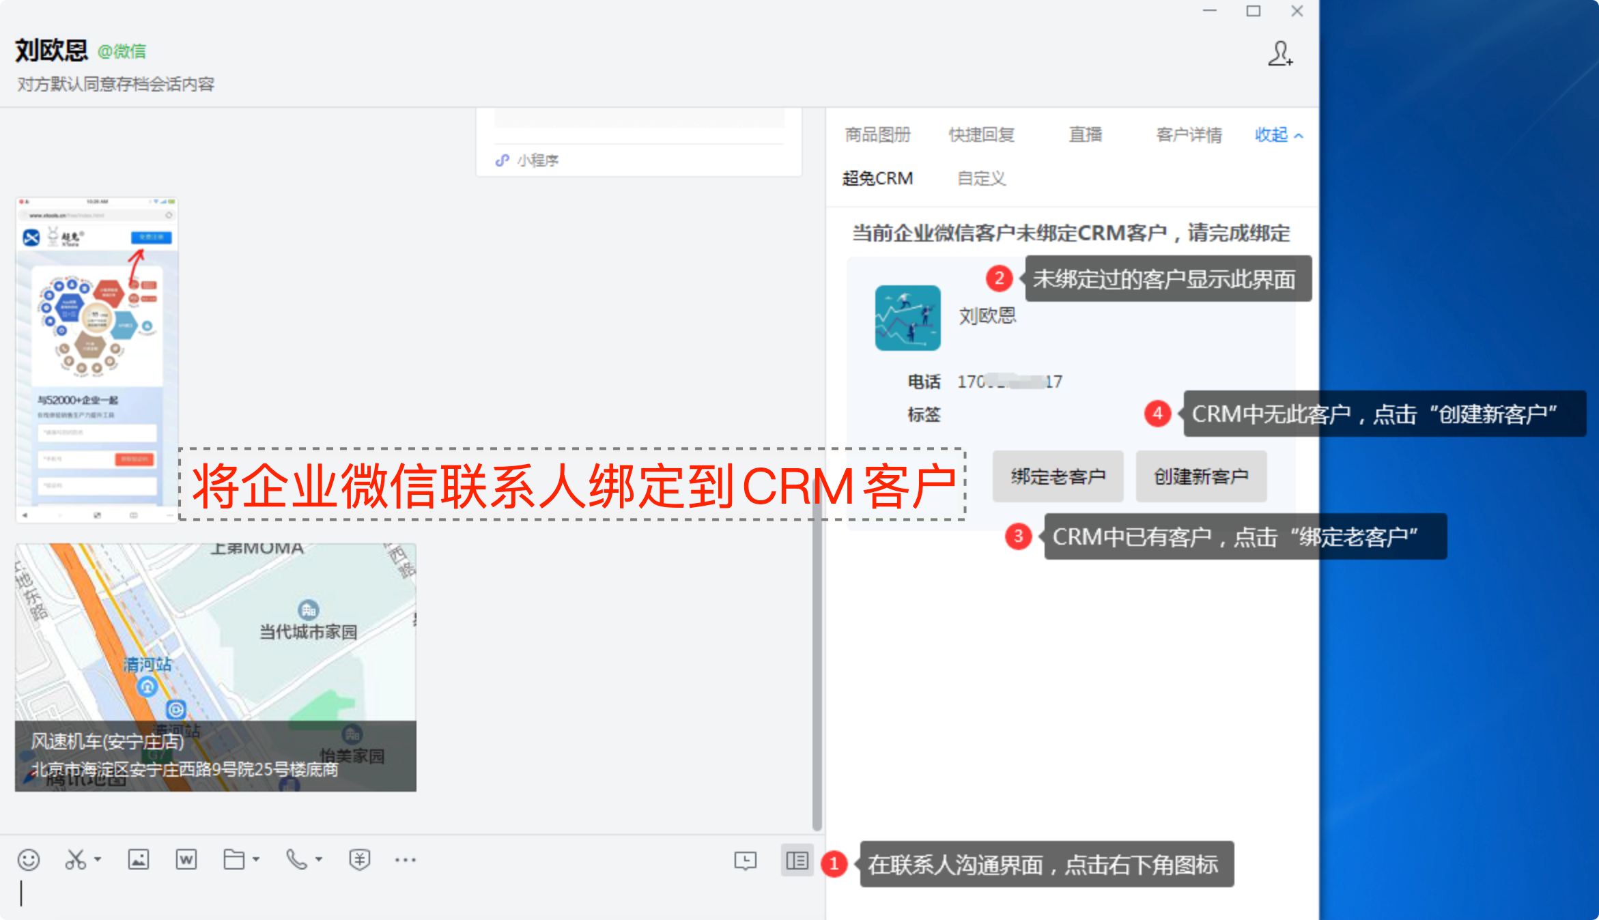This screenshot has width=1599, height=920.
Task: Start a call with phone icon
Action: pos(296,860)
